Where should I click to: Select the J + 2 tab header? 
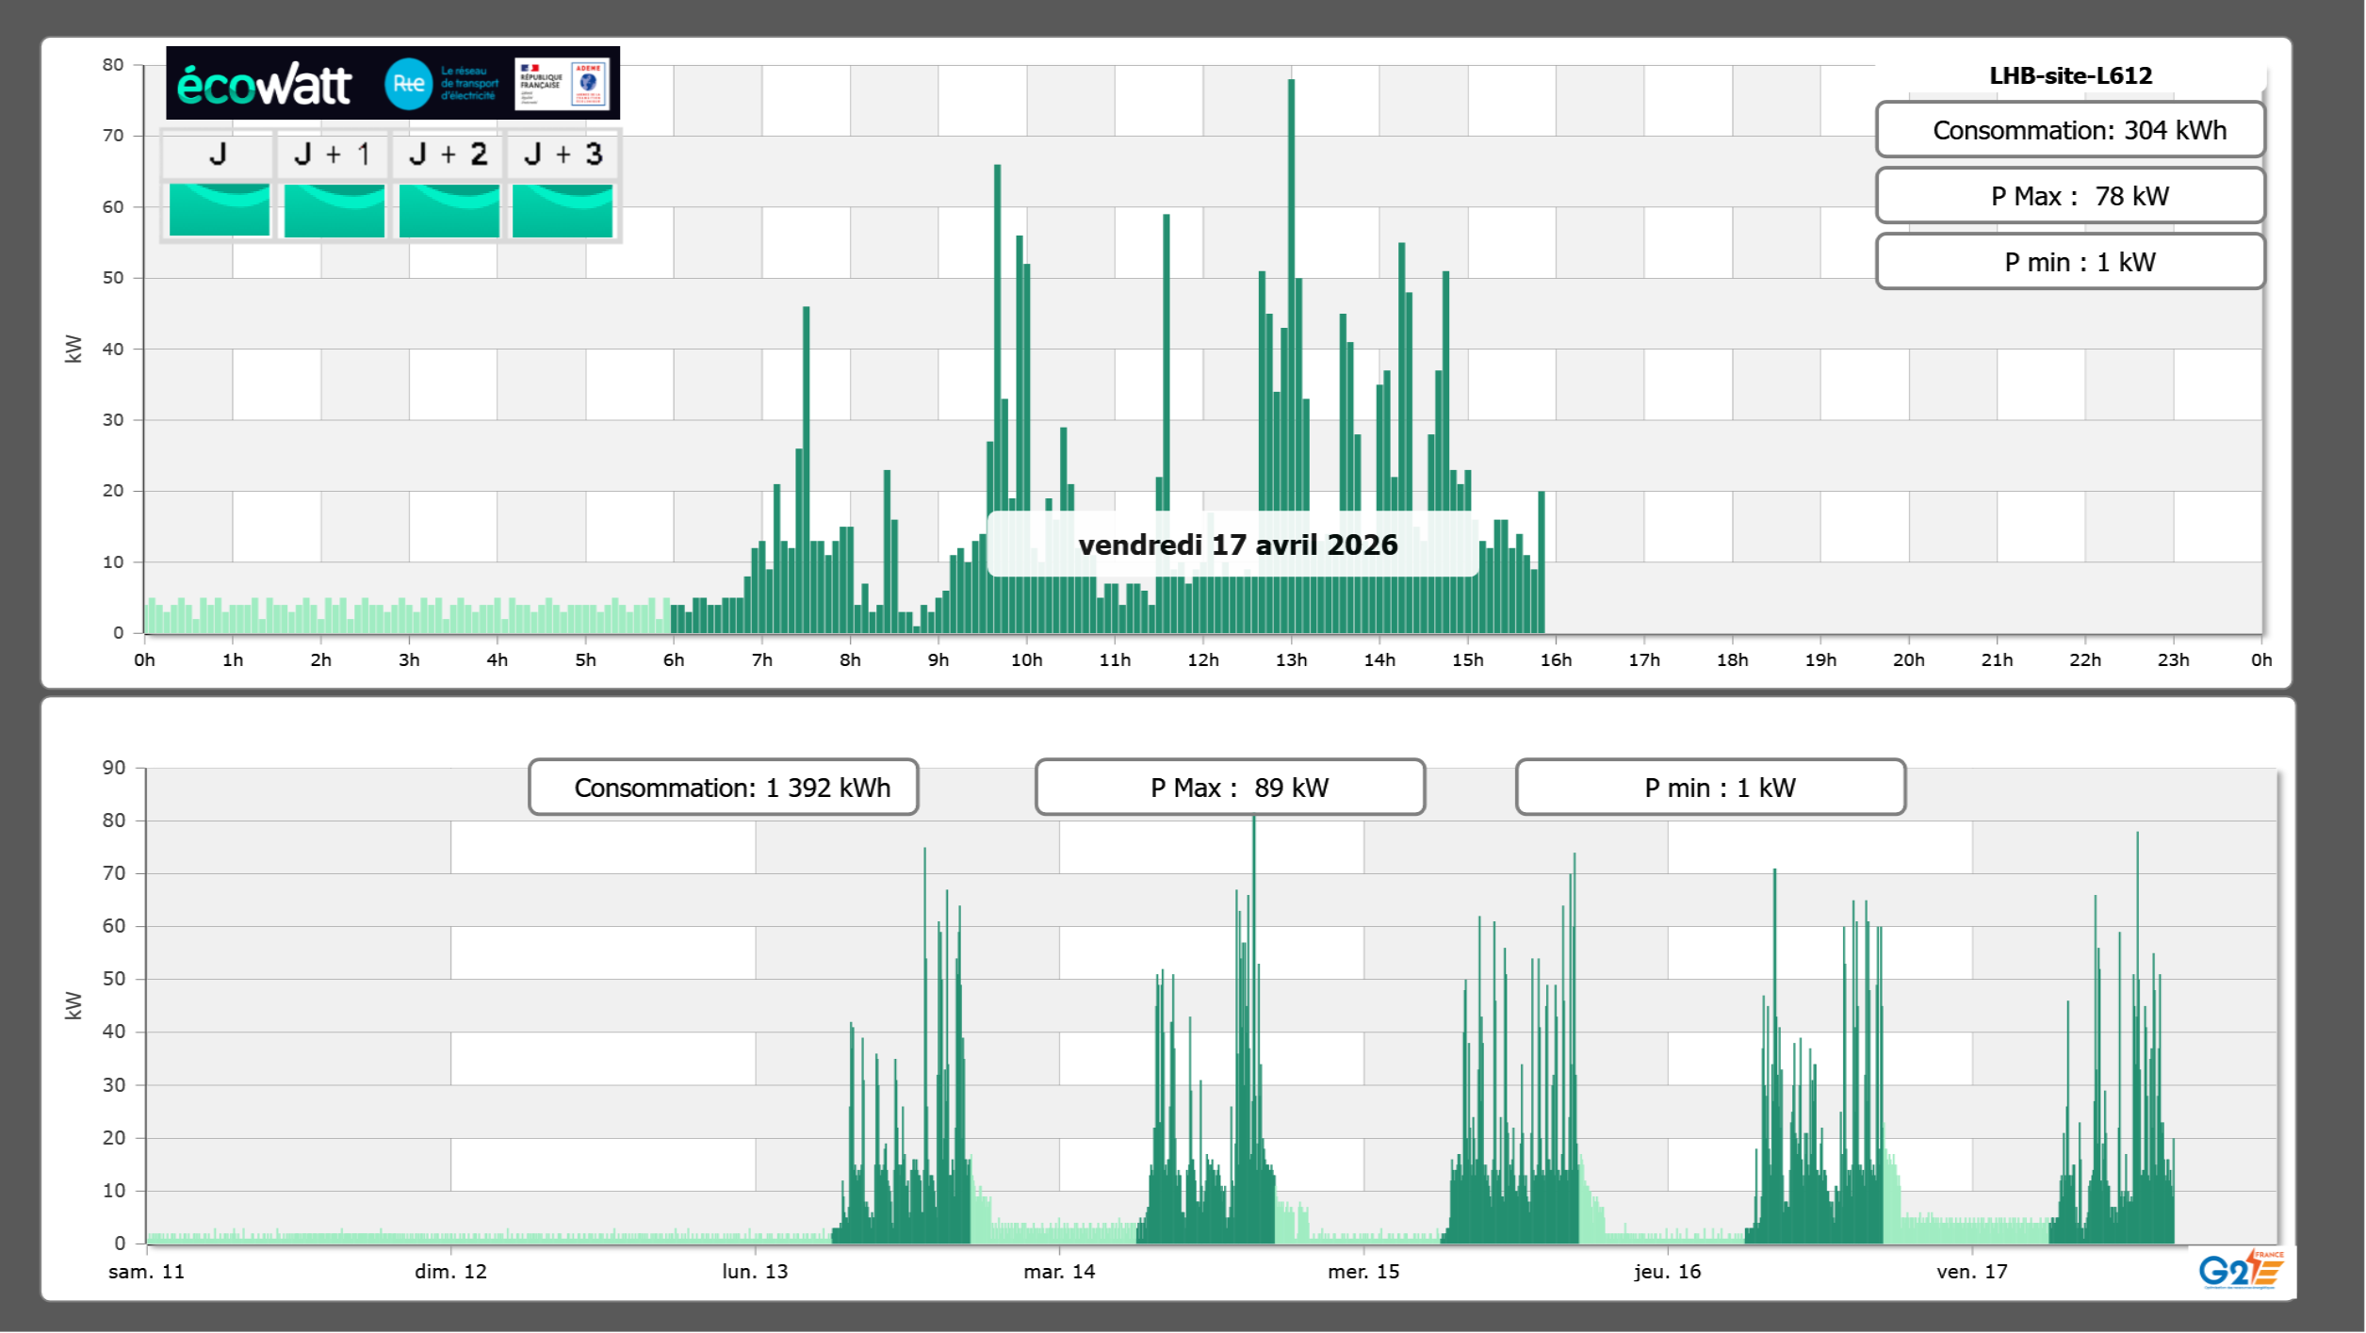tap(448, 154)
